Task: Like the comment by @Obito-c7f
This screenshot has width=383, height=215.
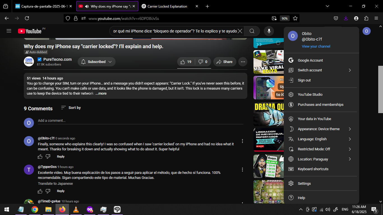Action: 40,156
